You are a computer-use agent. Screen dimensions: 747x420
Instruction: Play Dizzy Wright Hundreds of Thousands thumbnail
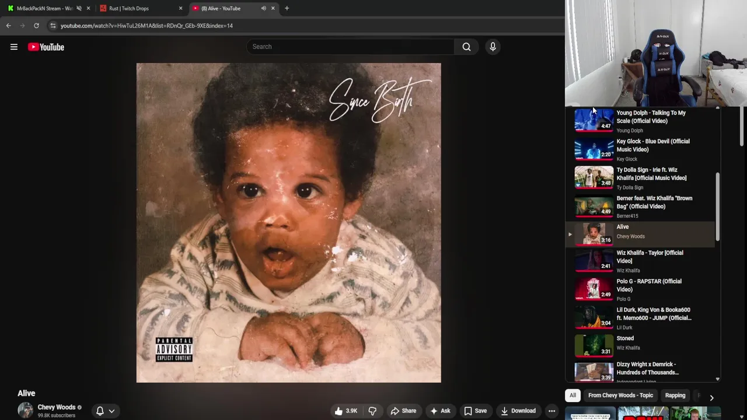[x=594, y=372]
